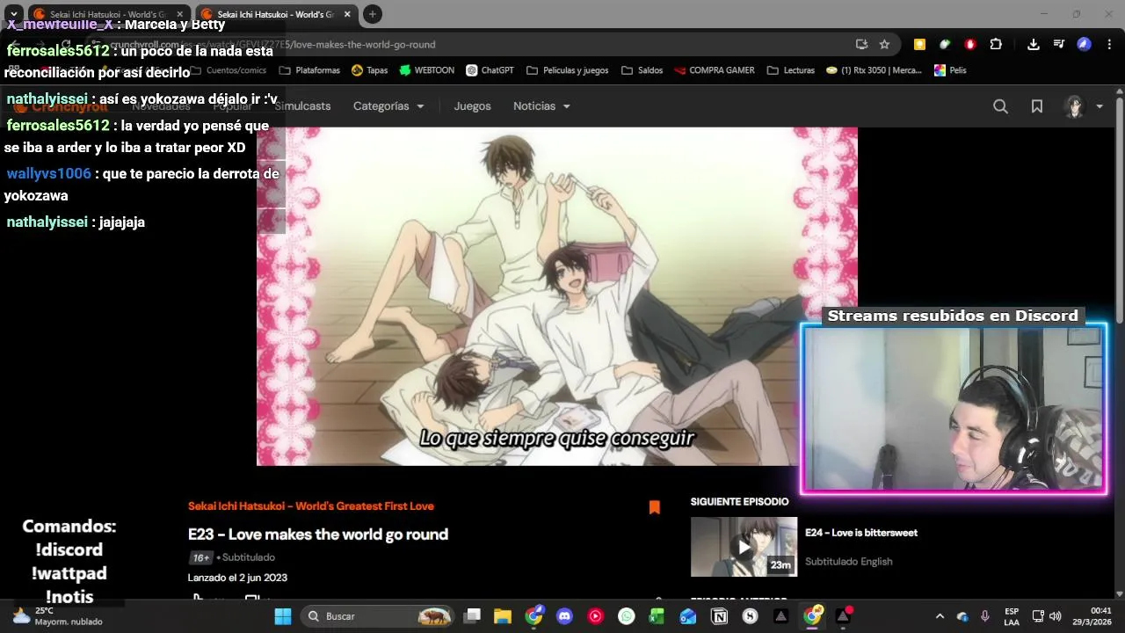Bookmark this page with the star icon
Viewport: 1125px width, 633px height.
click(x=884, y=45)
